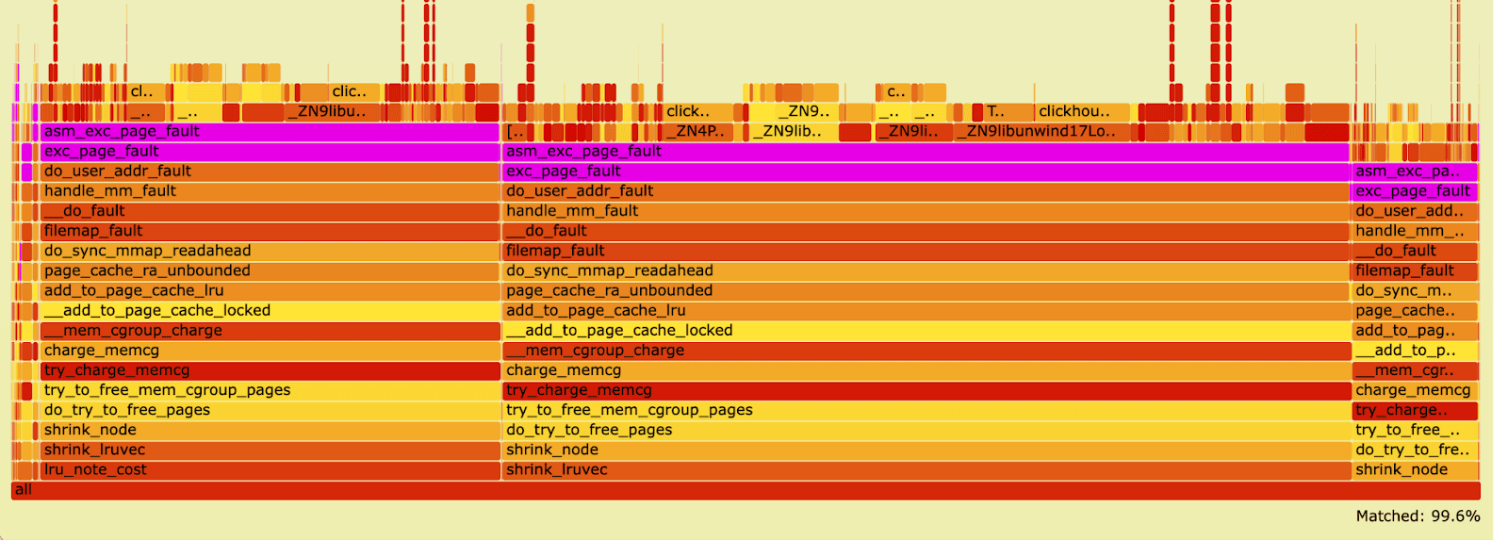Screen dimensions: 1508x540
Task: Click the truncated asm_exc_pa.. frame
Action: point(1414,172)
